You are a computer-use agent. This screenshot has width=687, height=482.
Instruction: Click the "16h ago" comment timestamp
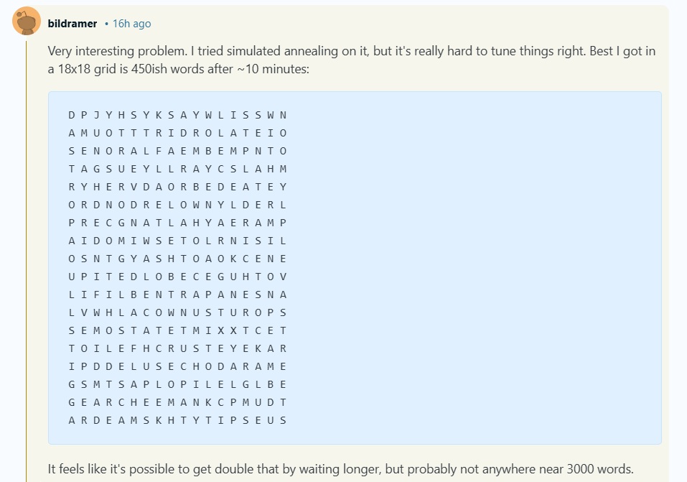(131, 24)
